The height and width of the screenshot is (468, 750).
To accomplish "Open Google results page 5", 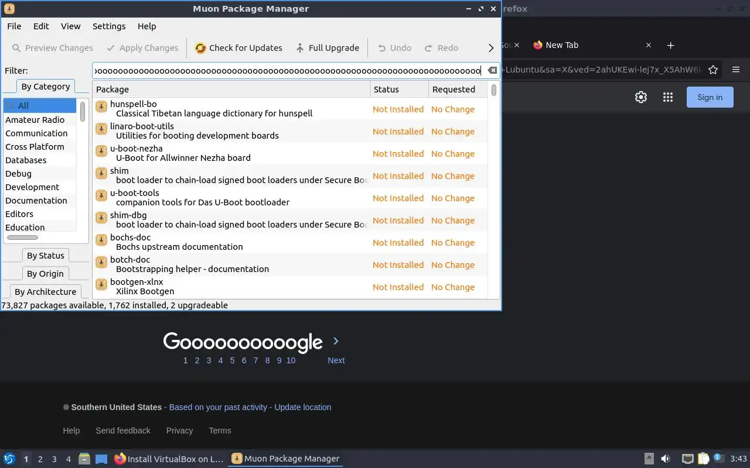I will pos(232,360).
